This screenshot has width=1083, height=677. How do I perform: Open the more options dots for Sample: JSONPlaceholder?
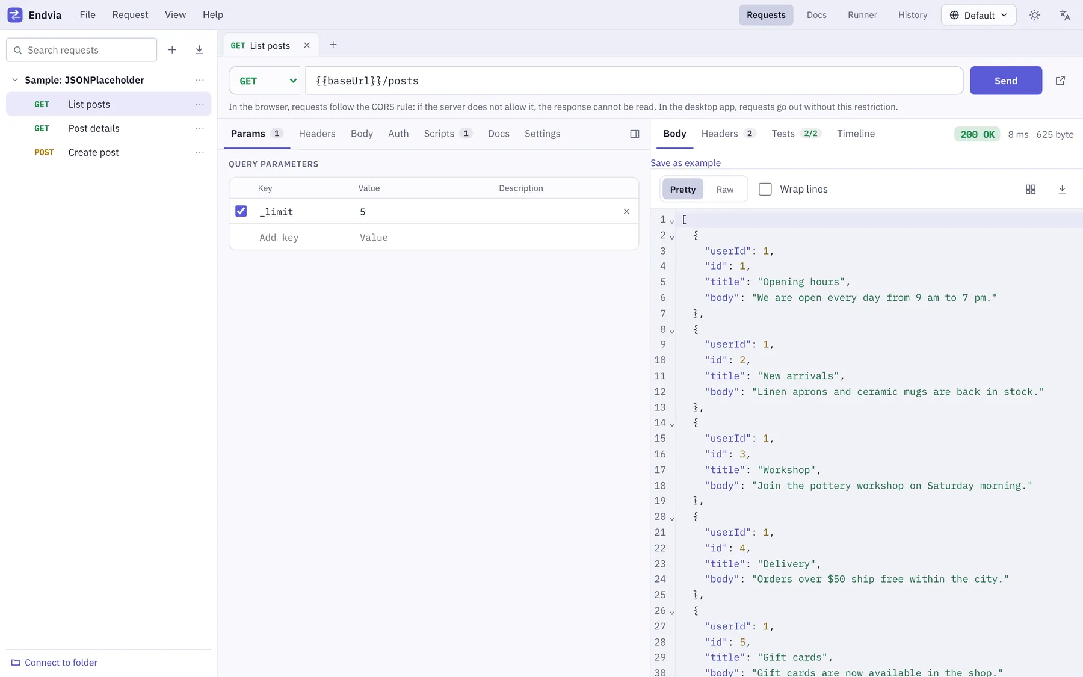[200, 80]
